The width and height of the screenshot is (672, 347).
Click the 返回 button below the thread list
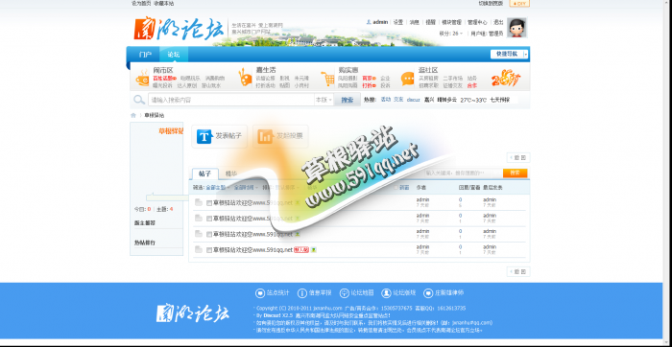point(518,271)
